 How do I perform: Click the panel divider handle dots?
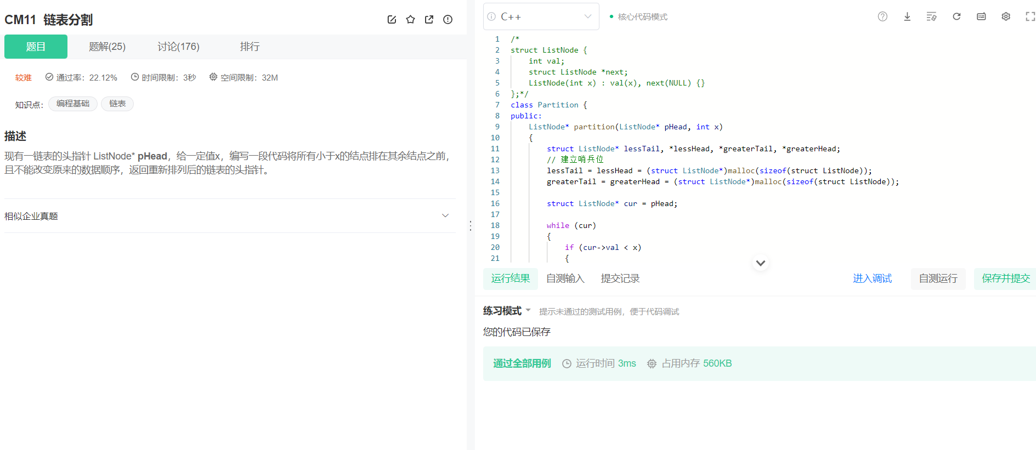[471, 225]
